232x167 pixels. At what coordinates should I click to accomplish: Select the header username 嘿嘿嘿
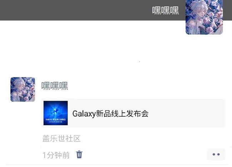click(166, 10)
